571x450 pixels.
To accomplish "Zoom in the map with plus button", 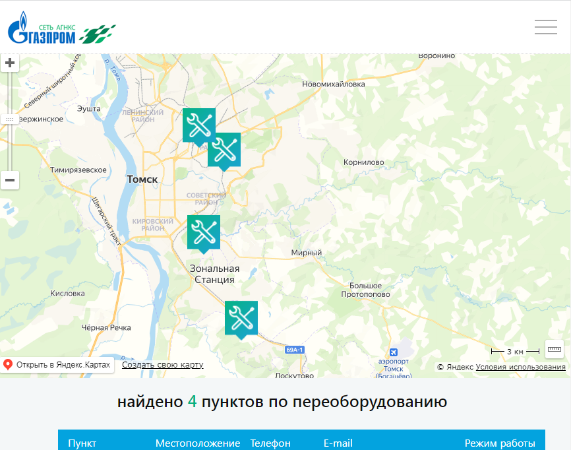I will coord(10,63).
